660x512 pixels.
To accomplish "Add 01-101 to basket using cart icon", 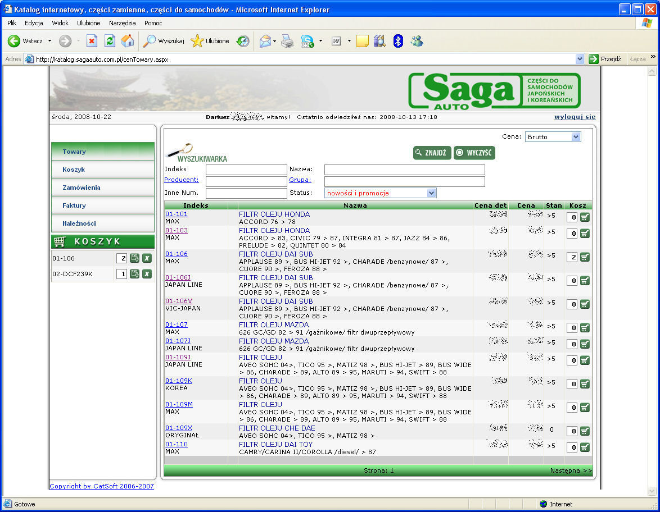I will [x=585, y=217].
